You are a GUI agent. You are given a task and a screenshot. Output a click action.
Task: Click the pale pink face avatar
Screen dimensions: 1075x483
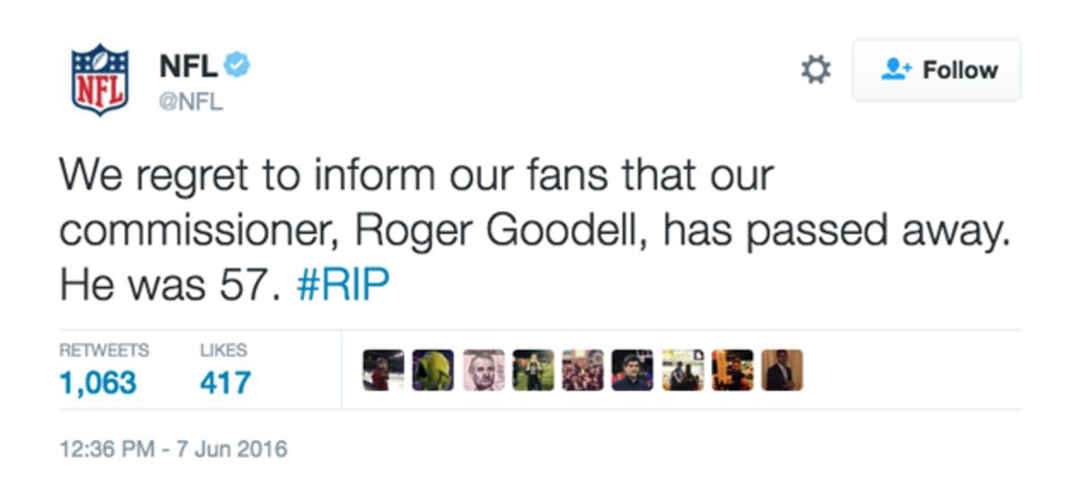click(x=484, y=370)
